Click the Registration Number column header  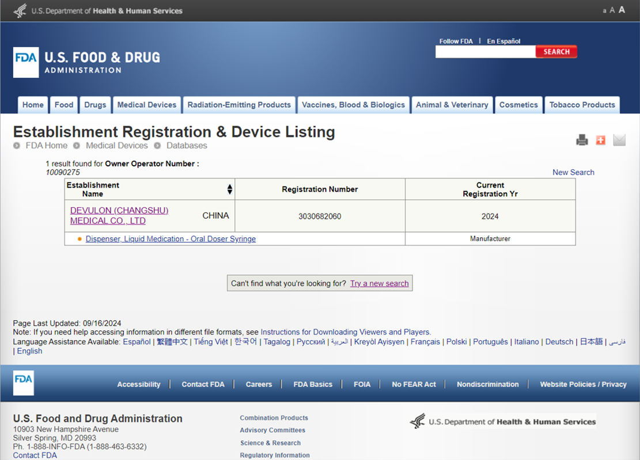pos(320,189)
